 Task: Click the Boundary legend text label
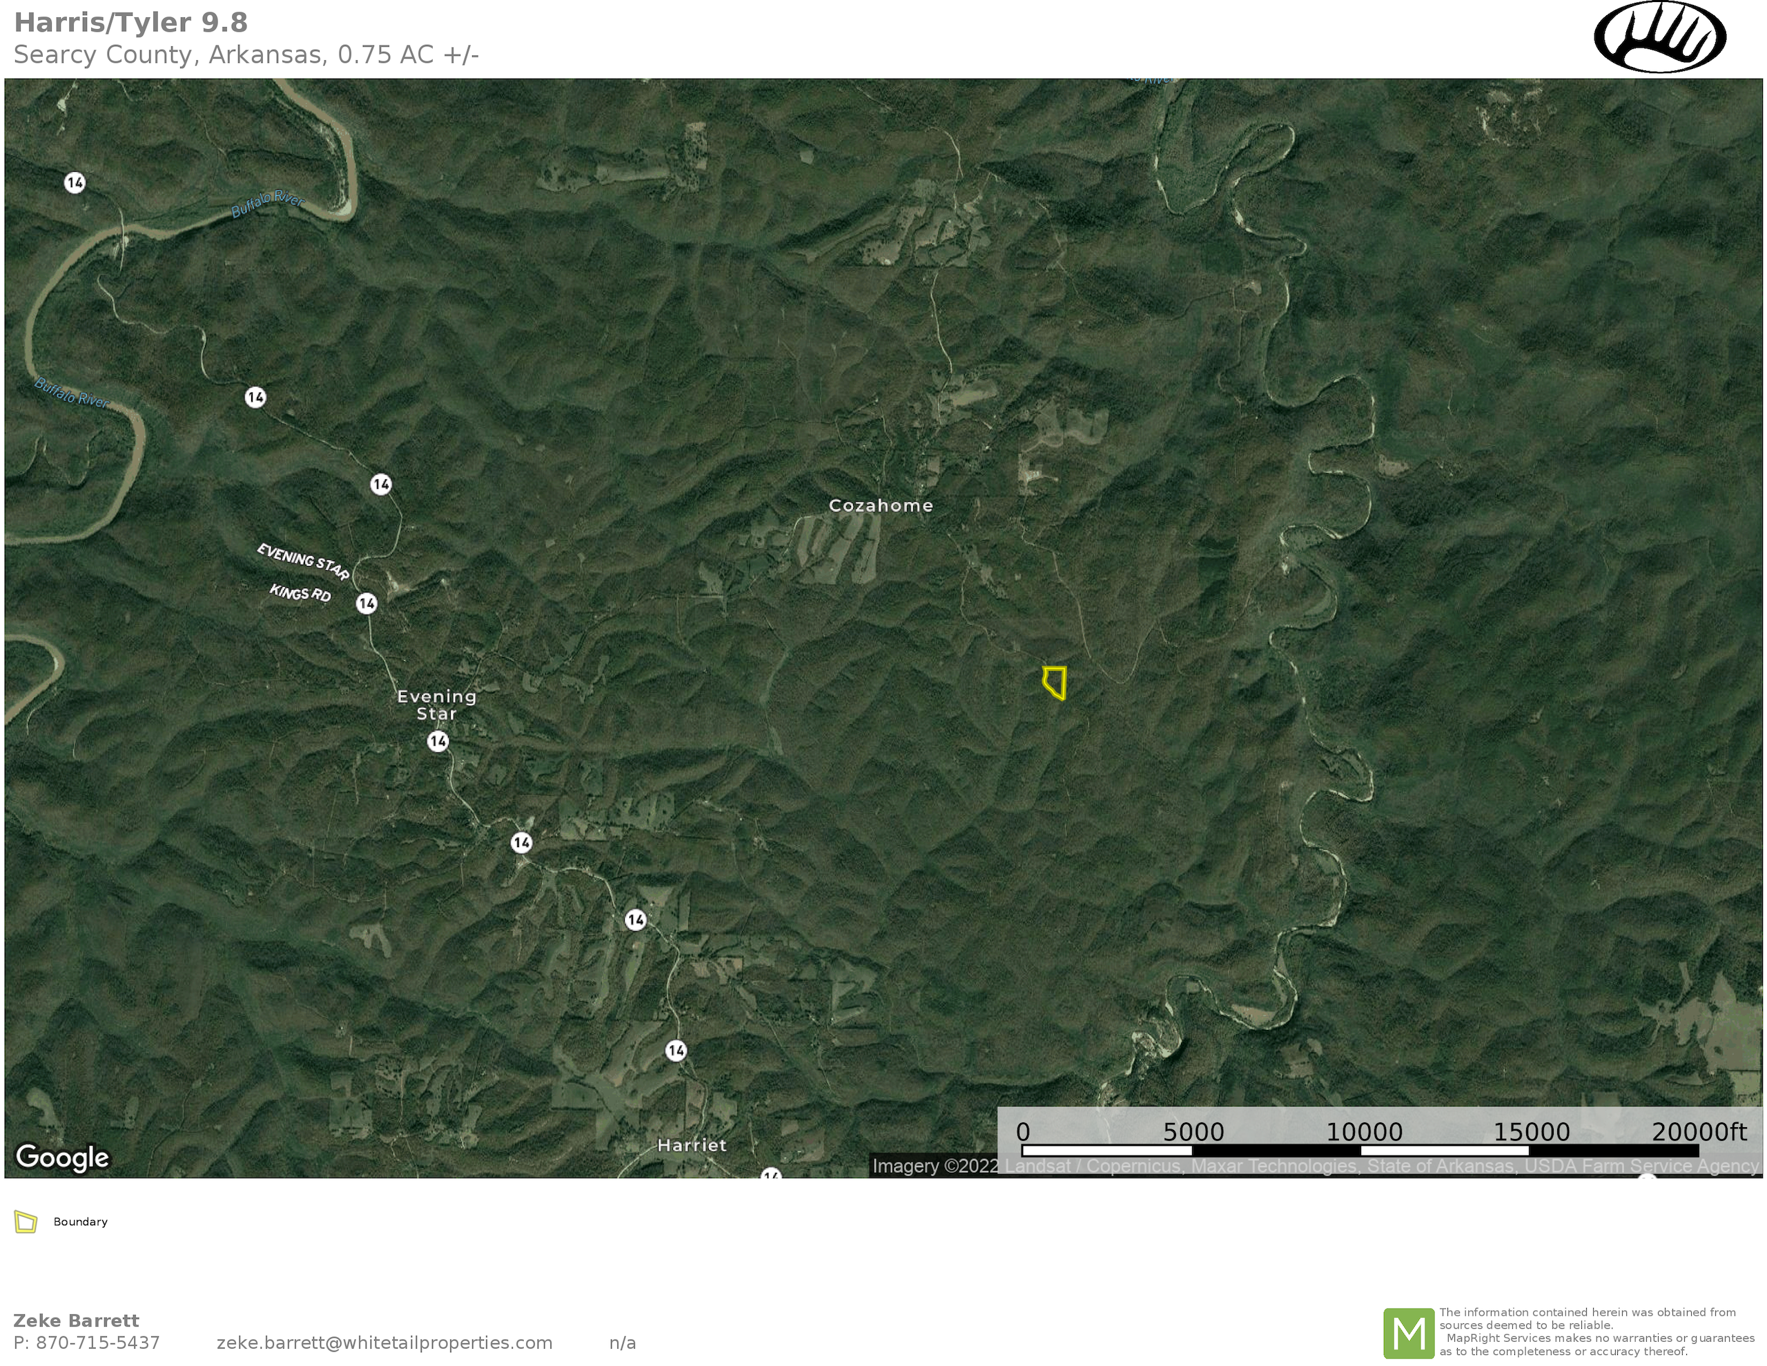point(80,1222)
